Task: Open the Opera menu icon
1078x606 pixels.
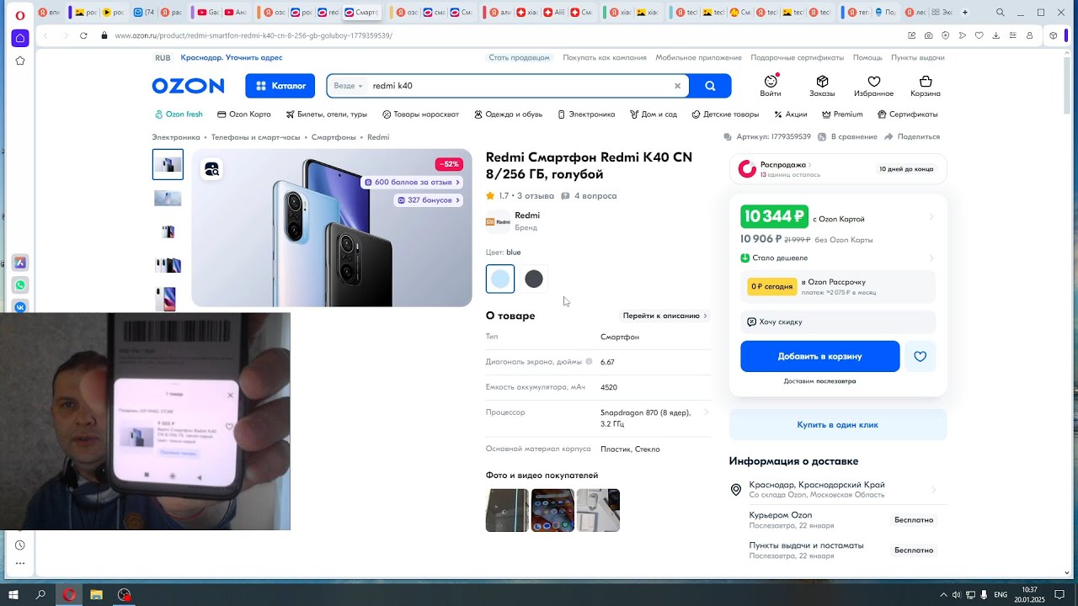Action: tap(20, 14)
